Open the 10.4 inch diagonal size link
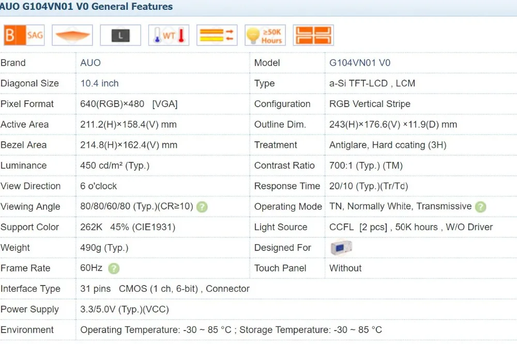 click(x=99, y=83)
